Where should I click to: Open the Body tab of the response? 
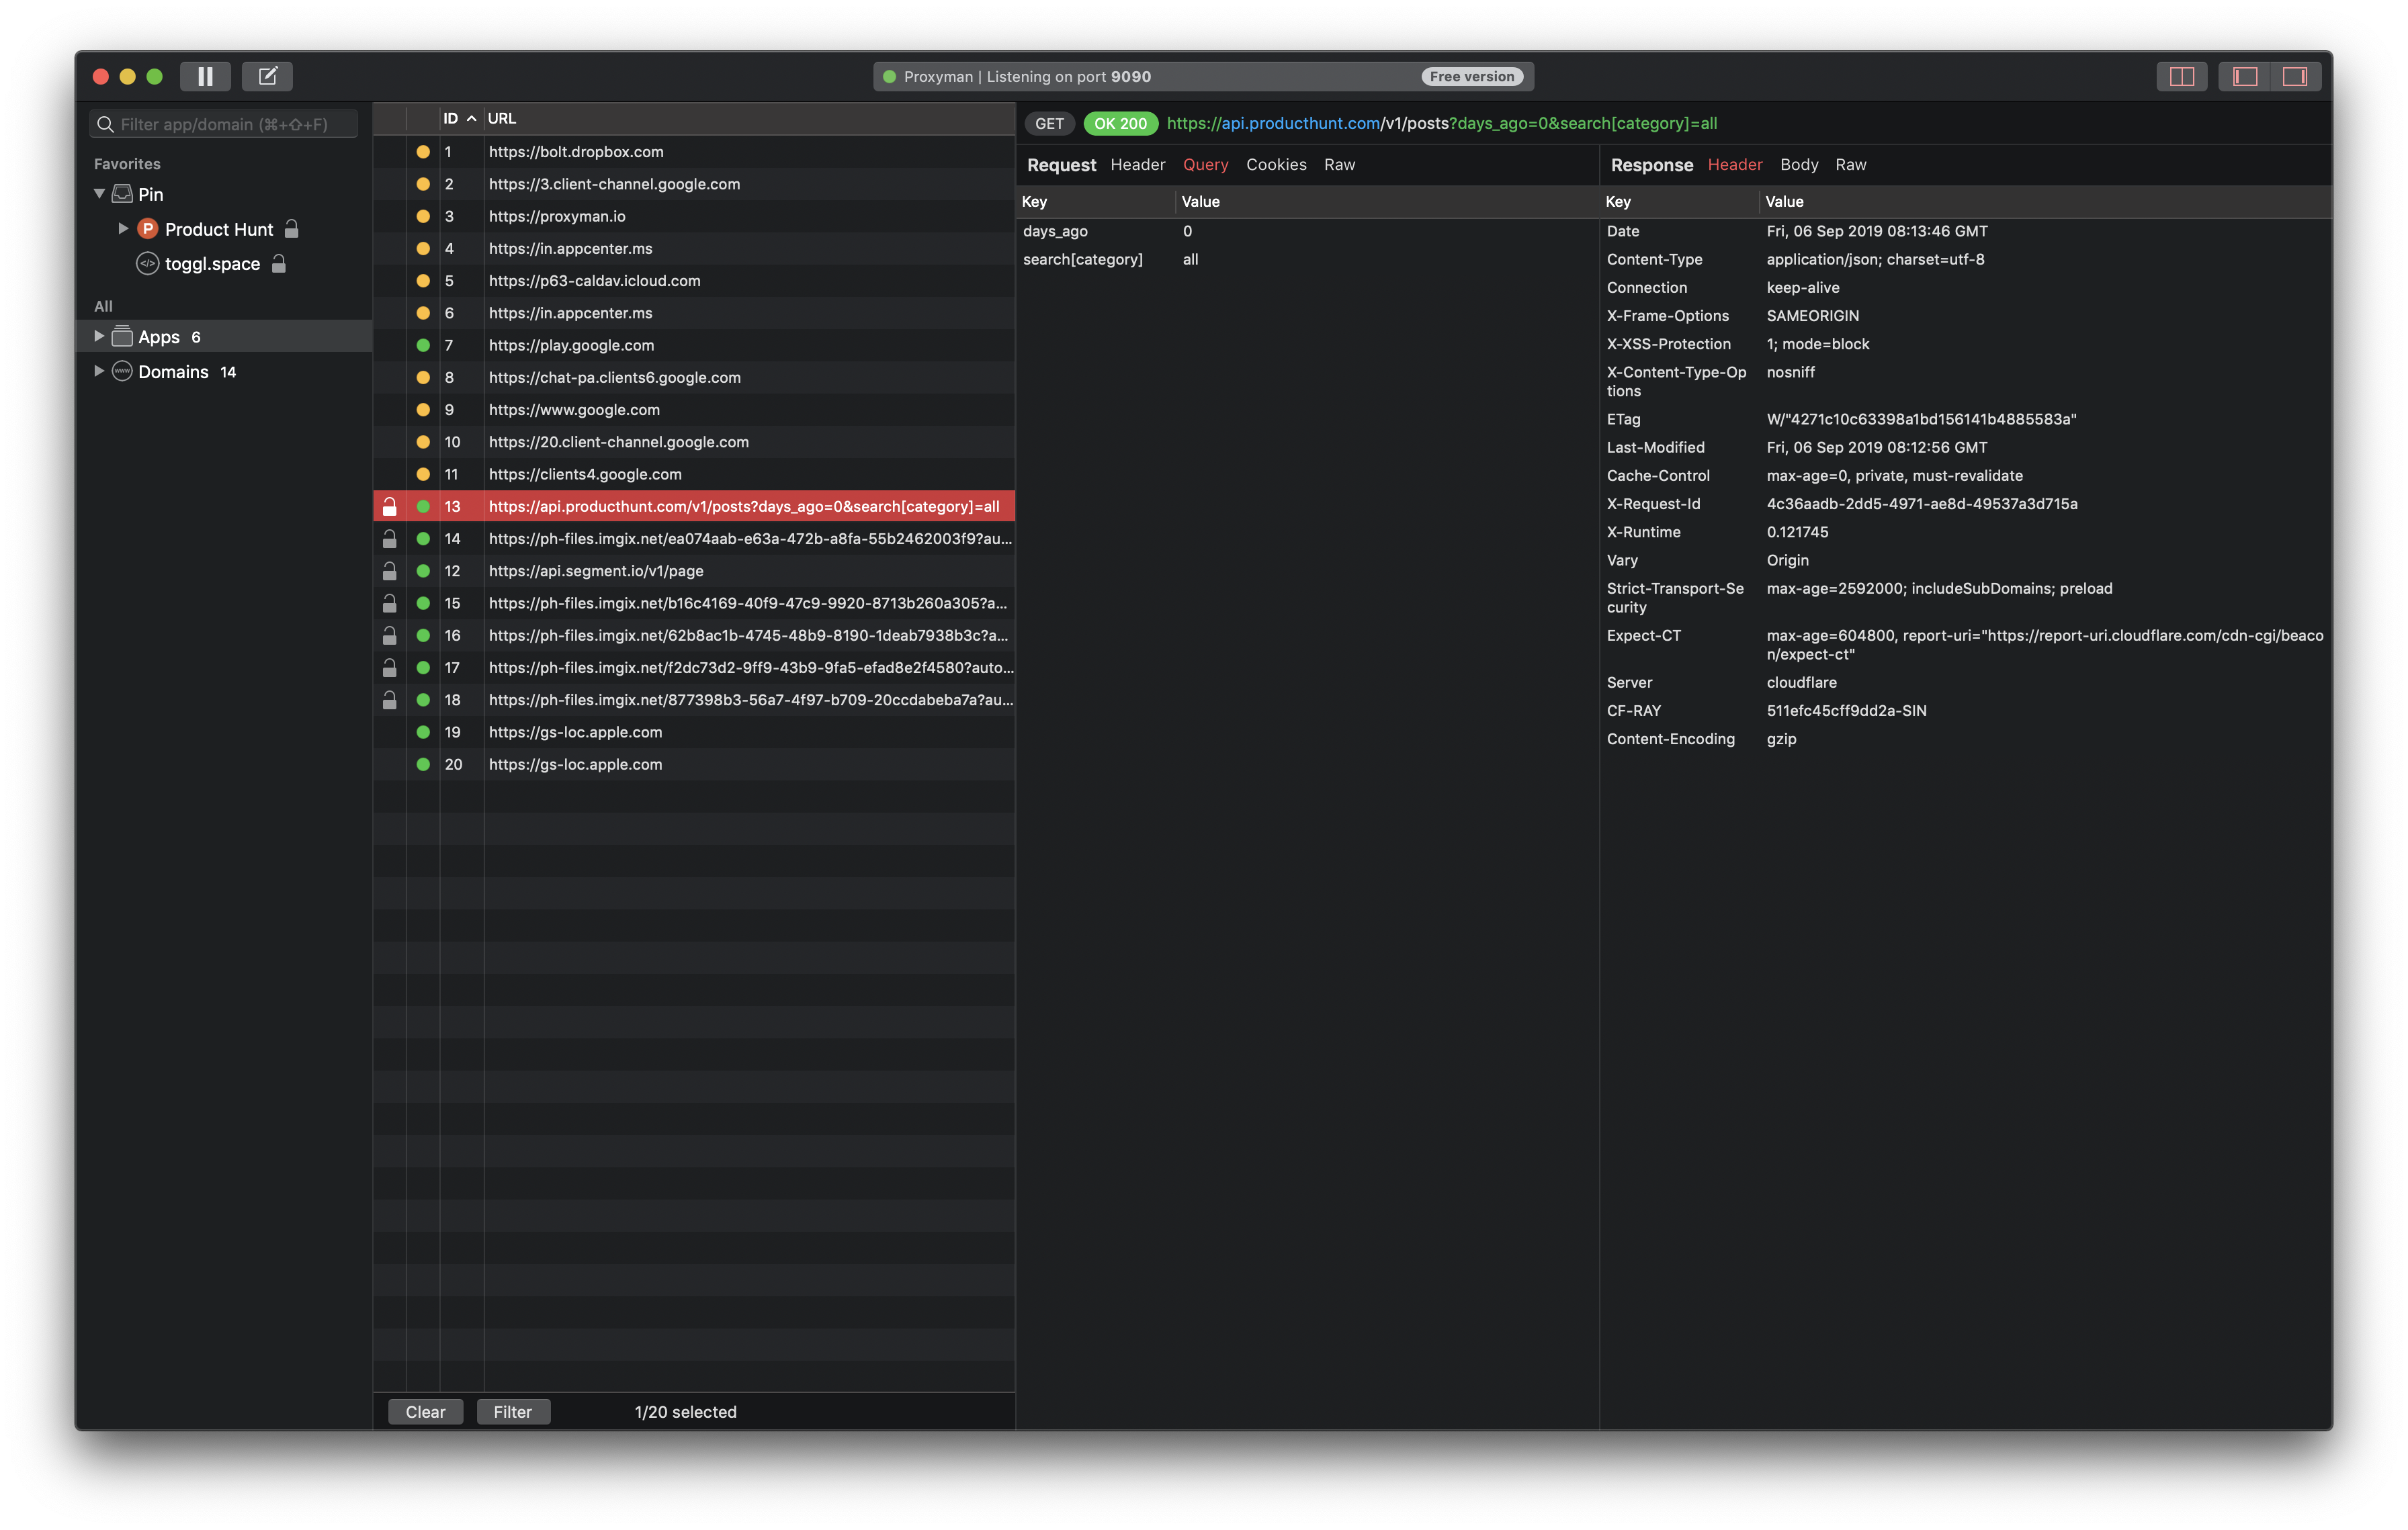click(1799, 164)
